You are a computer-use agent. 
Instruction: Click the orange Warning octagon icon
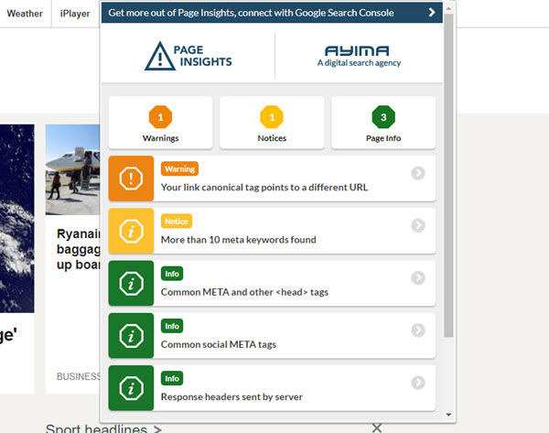131,179
